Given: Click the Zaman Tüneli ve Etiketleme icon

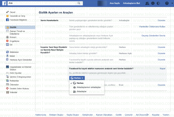Looking at the screenshot, I should point(8,31).
